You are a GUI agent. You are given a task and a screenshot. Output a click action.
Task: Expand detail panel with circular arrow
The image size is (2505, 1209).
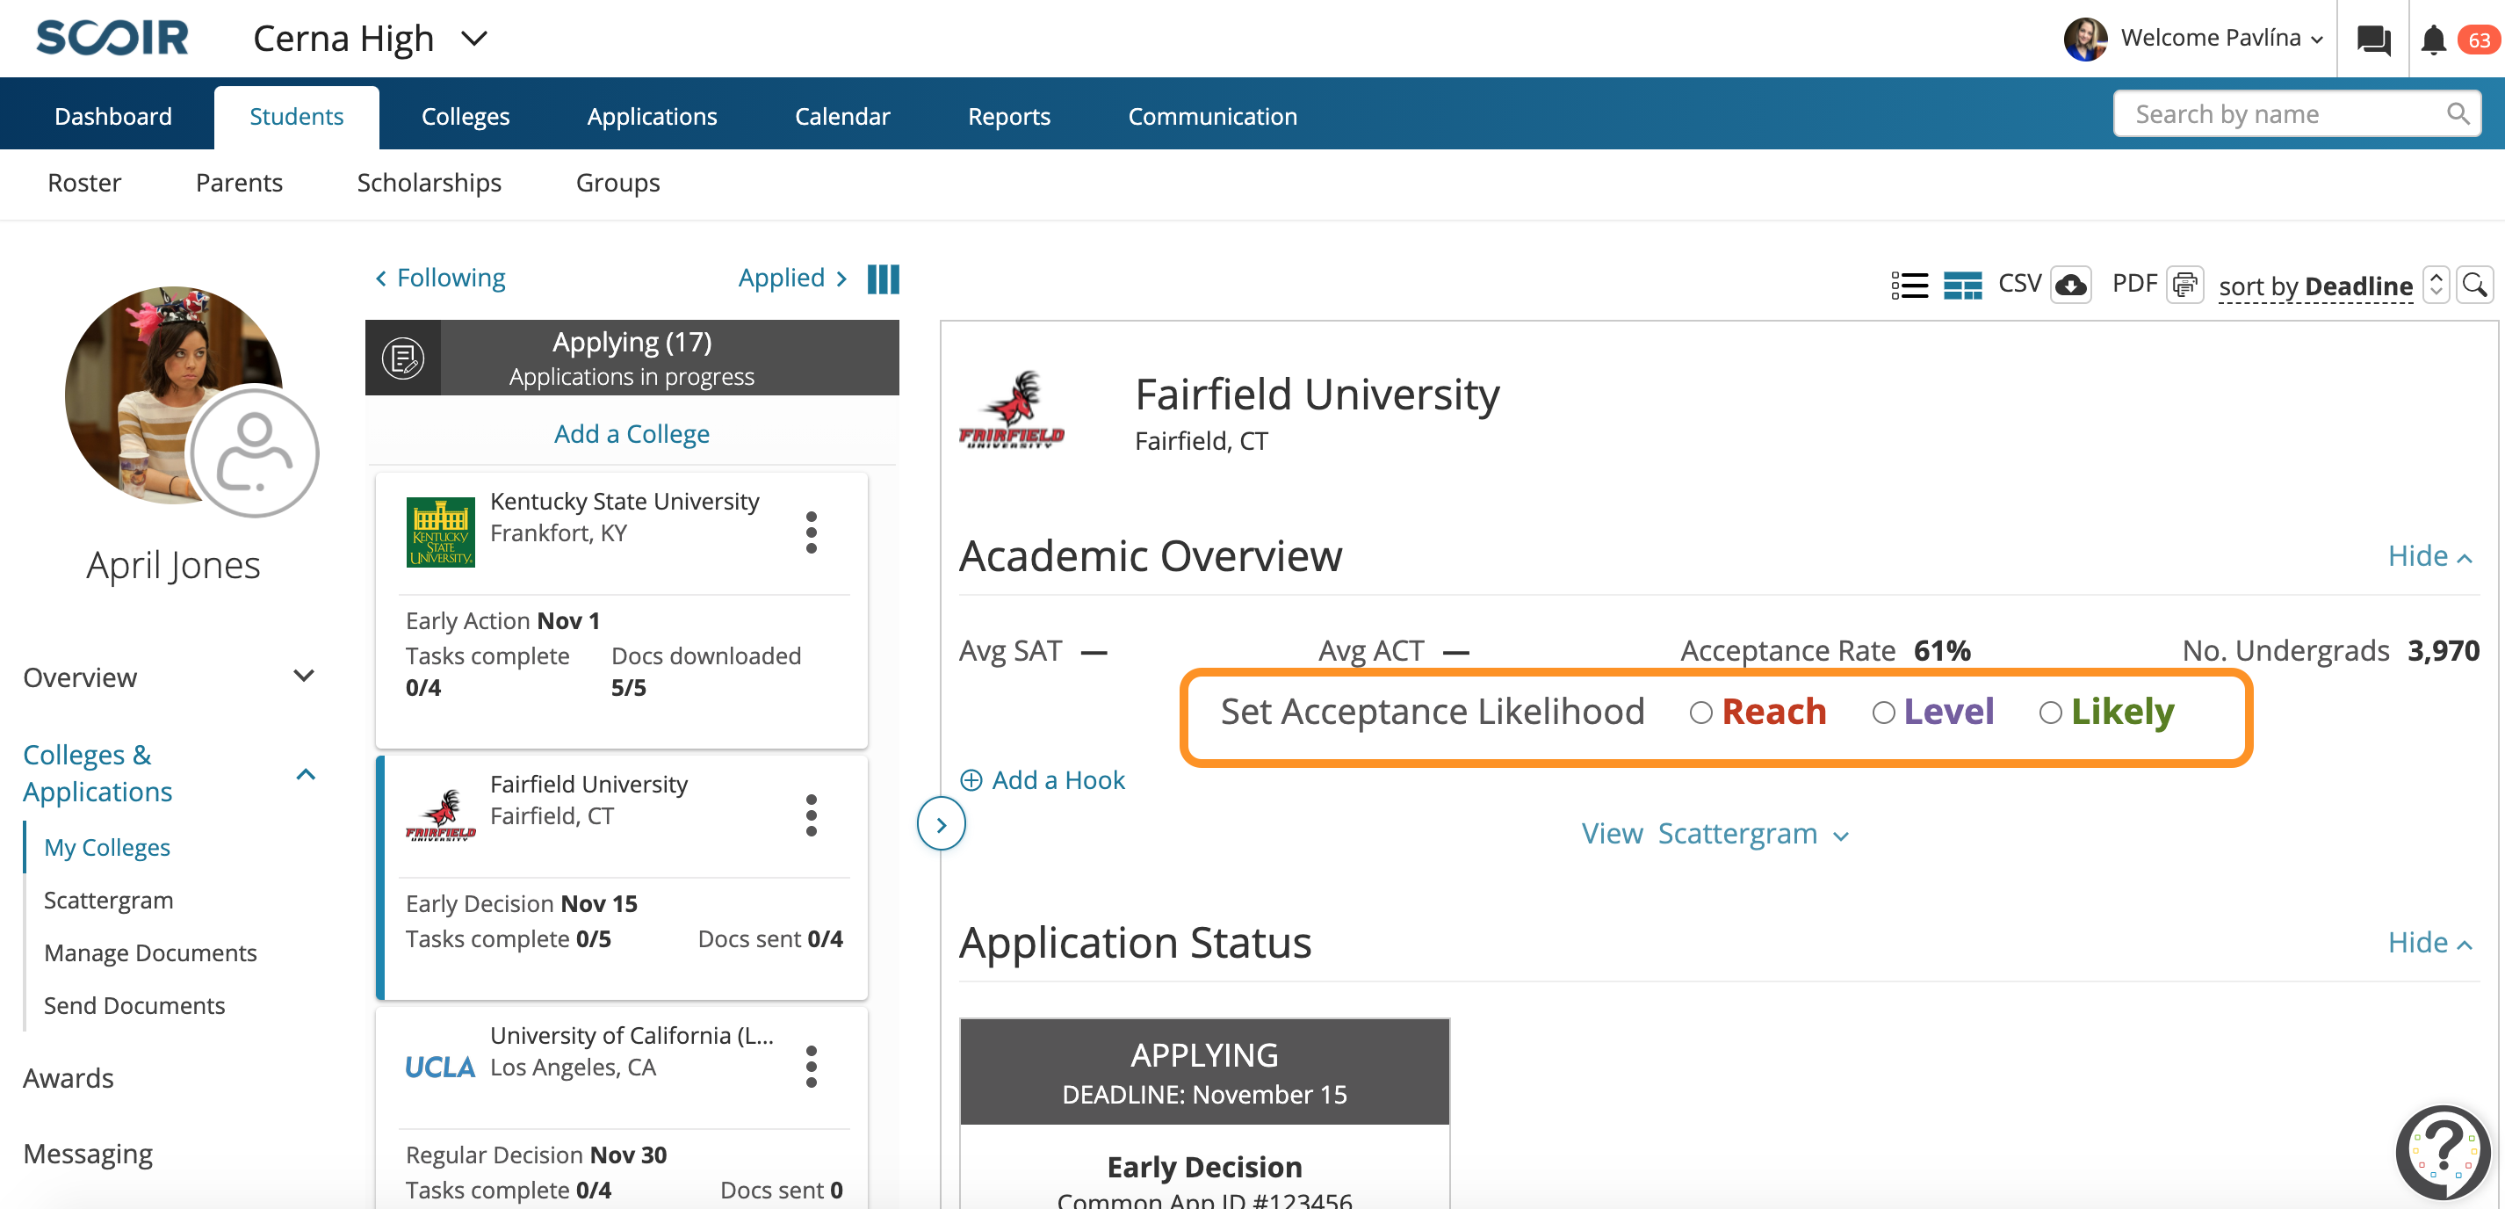point(941,824)
